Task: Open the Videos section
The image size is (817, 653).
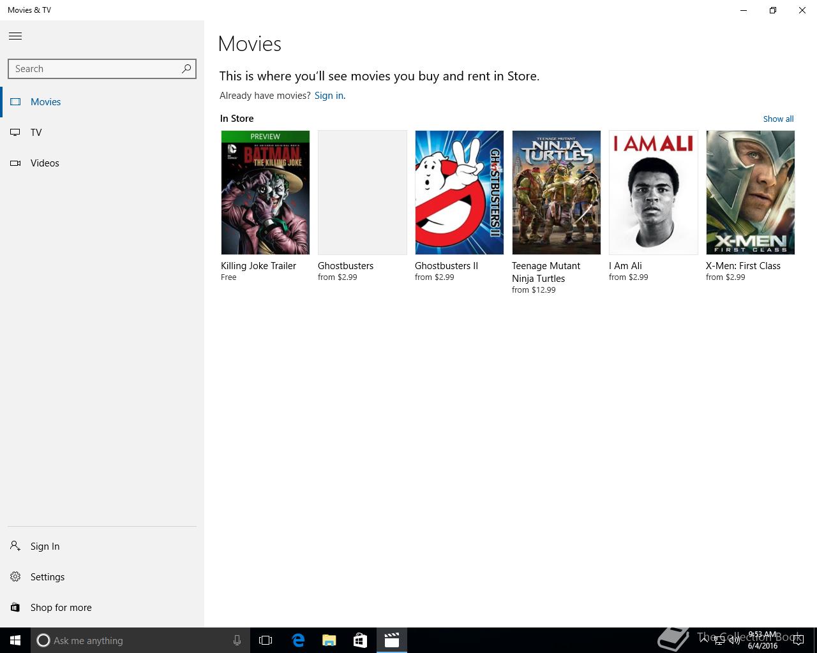Action: point(102,163)
